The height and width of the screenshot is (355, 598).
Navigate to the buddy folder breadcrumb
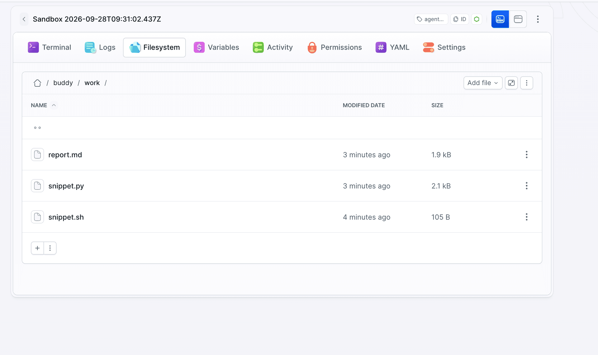coord(63,83)
